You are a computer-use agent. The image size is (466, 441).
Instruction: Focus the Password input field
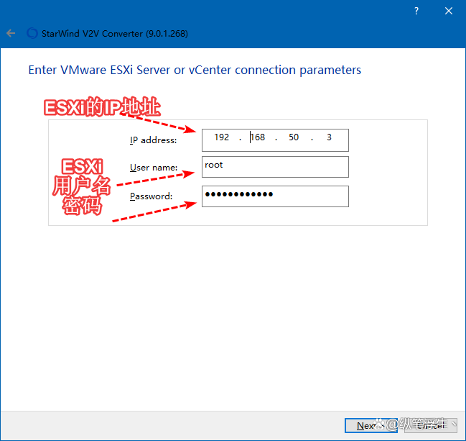pyautogui.click(x=275, y=196)
